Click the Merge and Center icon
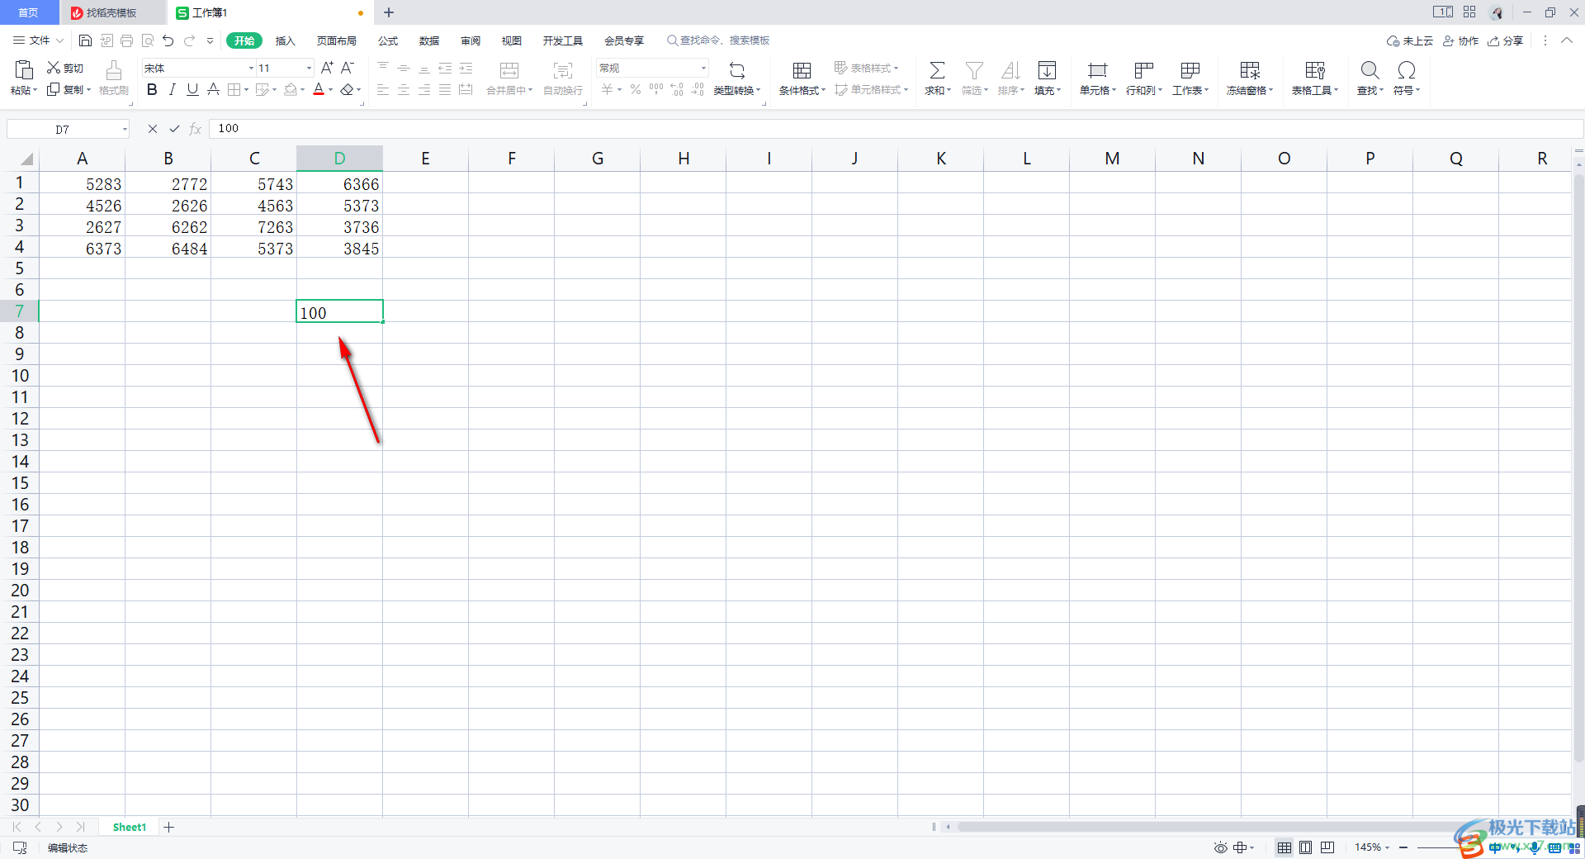This screenshot has height=859, width=1585. [509, 71]
